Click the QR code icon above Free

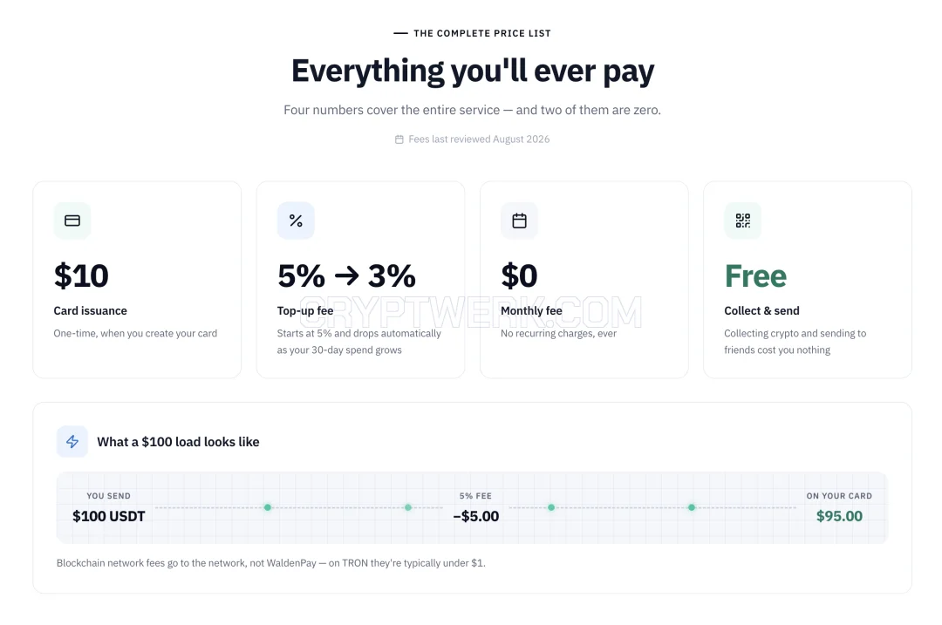click(x=742, y=221)
